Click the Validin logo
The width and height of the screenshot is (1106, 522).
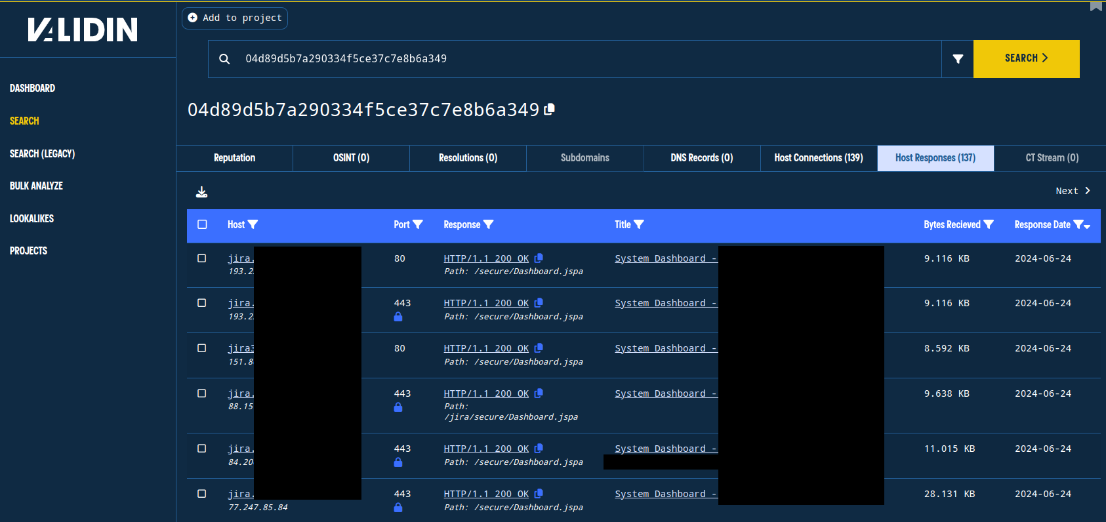[x=83, y=30]
